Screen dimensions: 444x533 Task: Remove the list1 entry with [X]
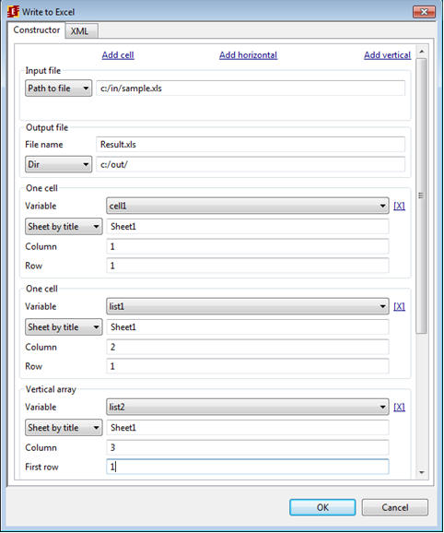399,306
